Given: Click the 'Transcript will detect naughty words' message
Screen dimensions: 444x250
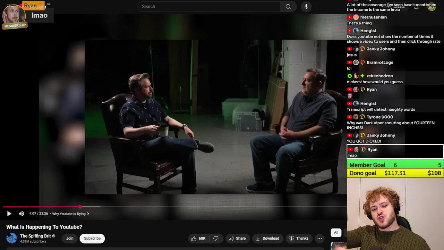Looking at the screenshot, I should click(x=381, y=109).
